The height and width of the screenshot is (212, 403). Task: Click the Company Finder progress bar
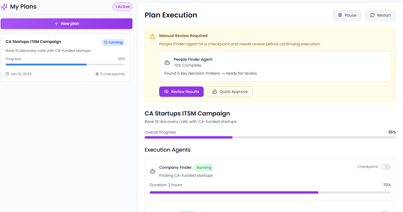click(270, 192)
